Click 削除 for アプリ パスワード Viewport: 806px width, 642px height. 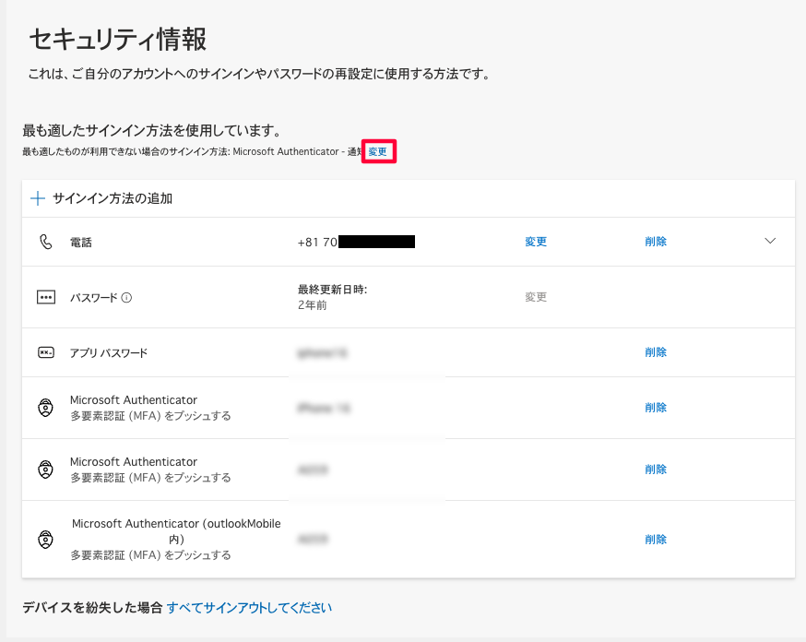656,352
